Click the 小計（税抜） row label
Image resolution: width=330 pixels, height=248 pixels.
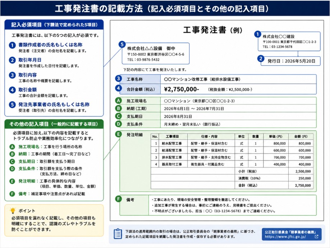click(247, 171)
